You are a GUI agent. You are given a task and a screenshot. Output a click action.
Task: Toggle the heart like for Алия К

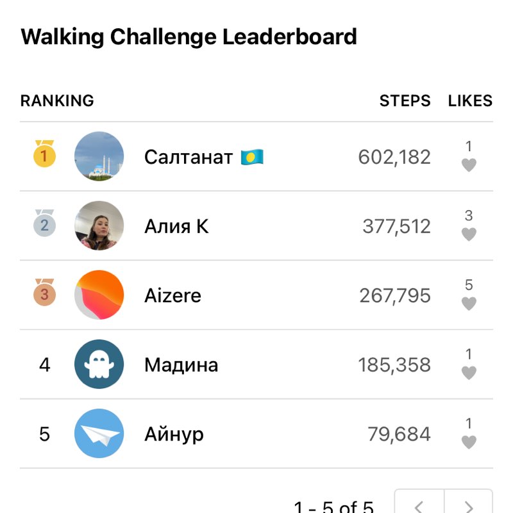[469, 234]
